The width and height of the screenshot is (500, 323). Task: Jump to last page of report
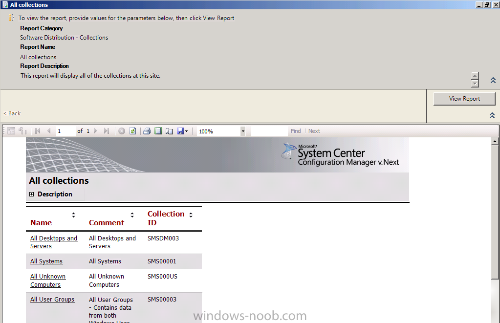[x=107, y=131]
